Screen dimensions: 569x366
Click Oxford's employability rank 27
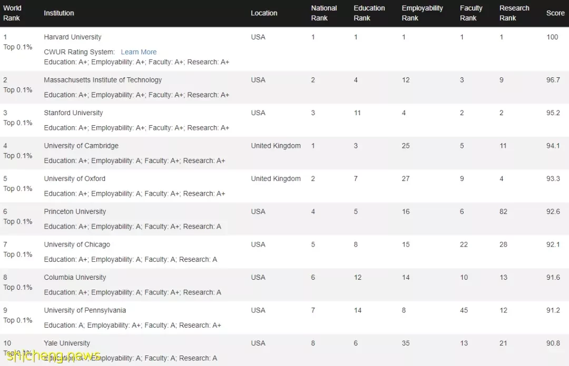point(406,179)
